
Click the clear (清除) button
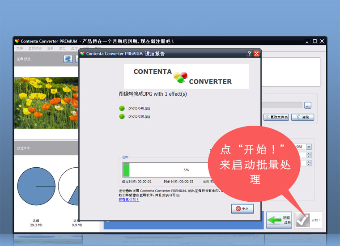click(302, 117)
